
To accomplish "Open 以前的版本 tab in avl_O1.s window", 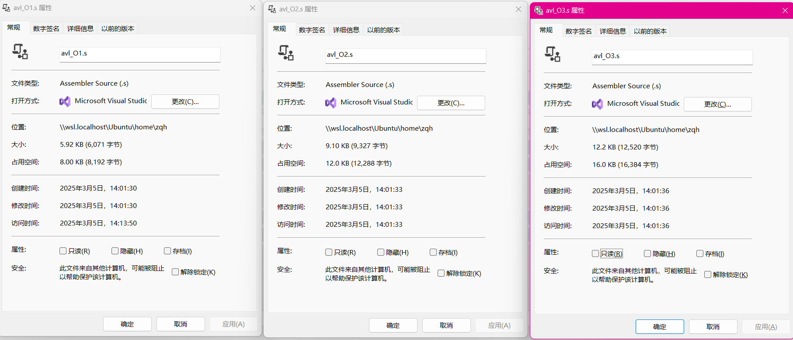I will 118,28.
